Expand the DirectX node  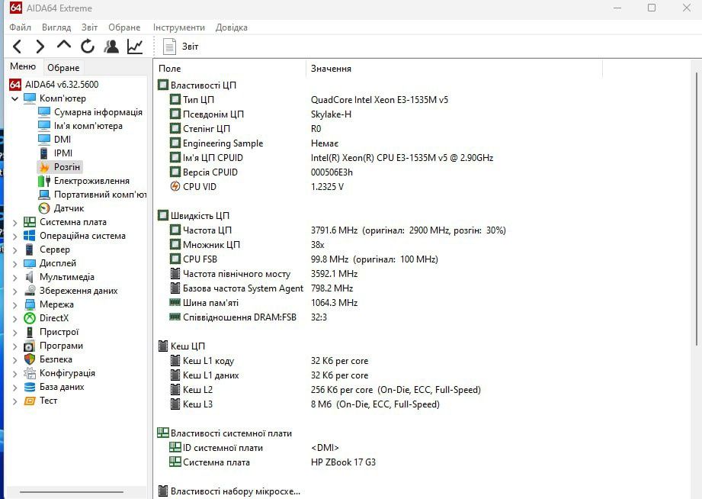pos(14,318)
